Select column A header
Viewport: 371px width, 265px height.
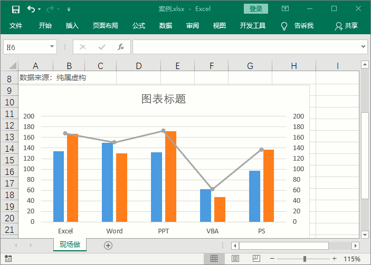click(35, 66)
